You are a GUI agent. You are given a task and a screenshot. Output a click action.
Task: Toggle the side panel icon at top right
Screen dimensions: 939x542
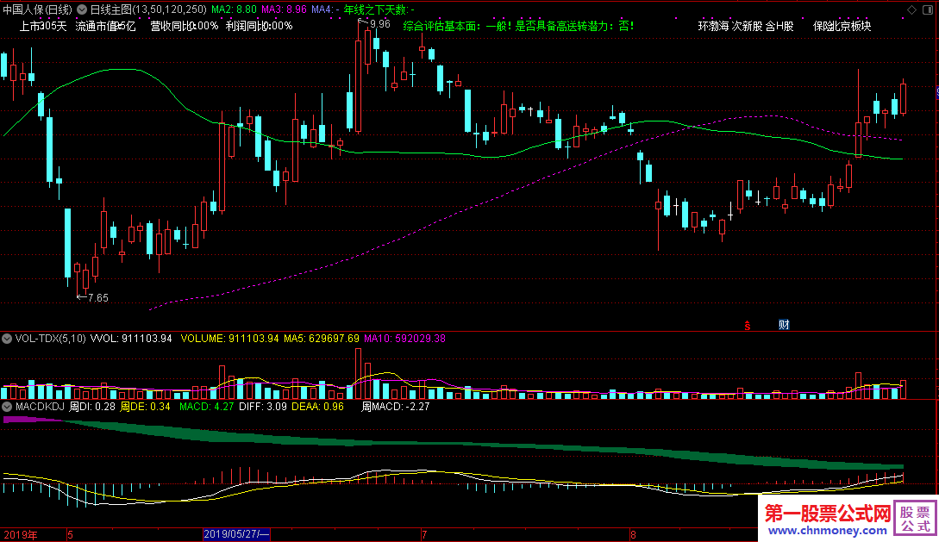click(927, 9)
